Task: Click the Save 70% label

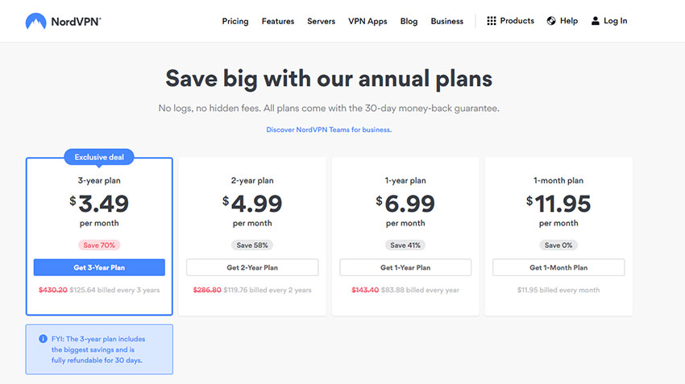Action: 99,246
